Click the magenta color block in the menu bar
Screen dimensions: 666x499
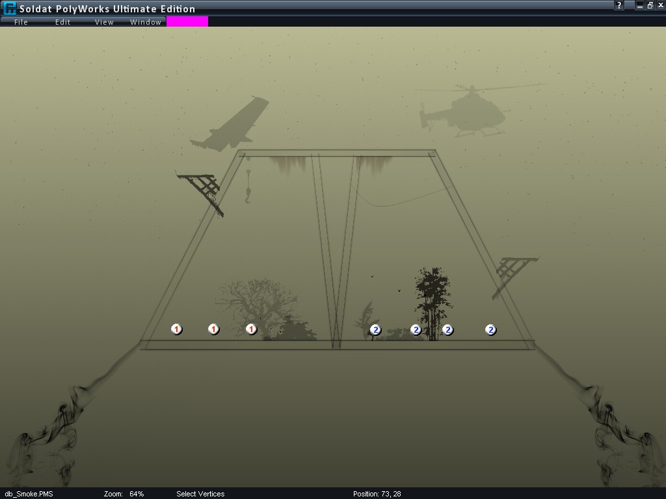[187, 21]
